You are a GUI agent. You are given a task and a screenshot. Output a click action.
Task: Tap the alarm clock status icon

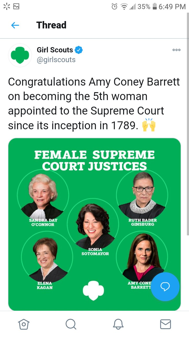114,7
